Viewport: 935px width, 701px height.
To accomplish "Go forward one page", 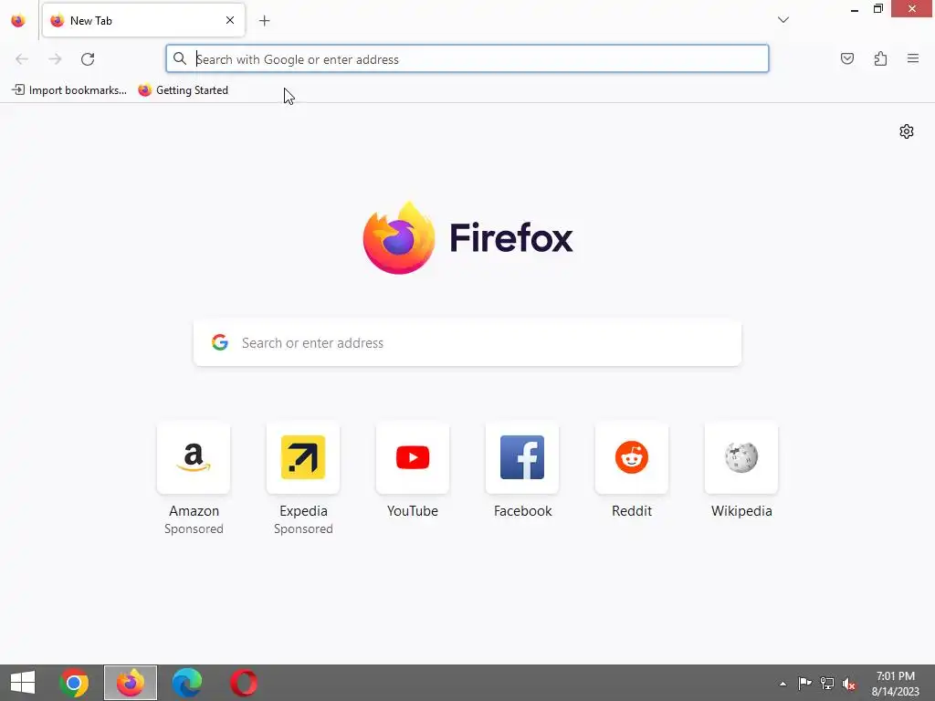I will (55, 58).
